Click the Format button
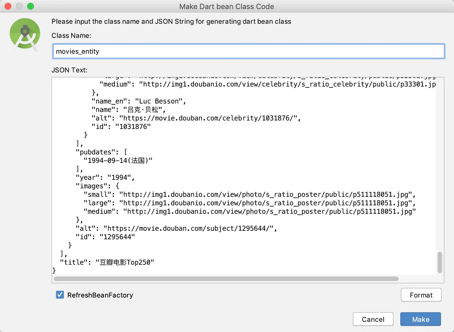The image size is (454, 332). (421, 295)
